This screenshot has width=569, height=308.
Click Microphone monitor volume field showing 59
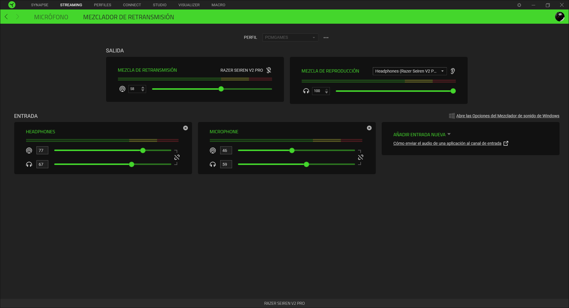226,164
